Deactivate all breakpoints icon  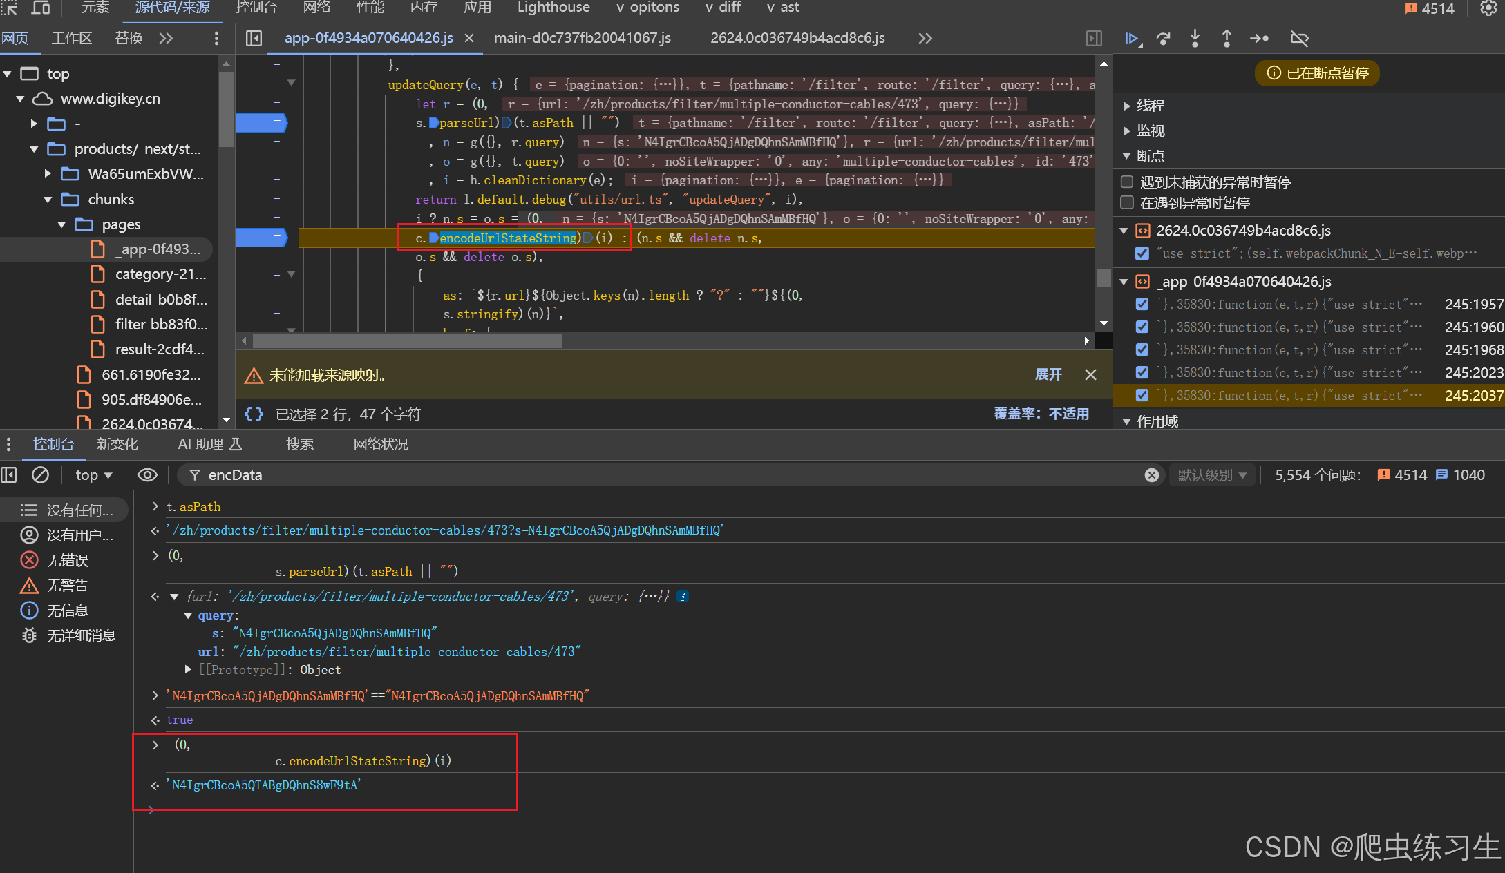tap(1299, 39)
